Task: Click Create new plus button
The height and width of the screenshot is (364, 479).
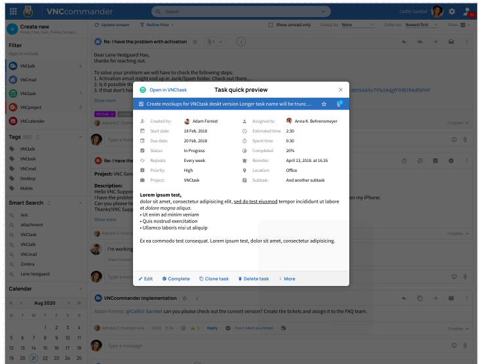Action: [12, 29]
